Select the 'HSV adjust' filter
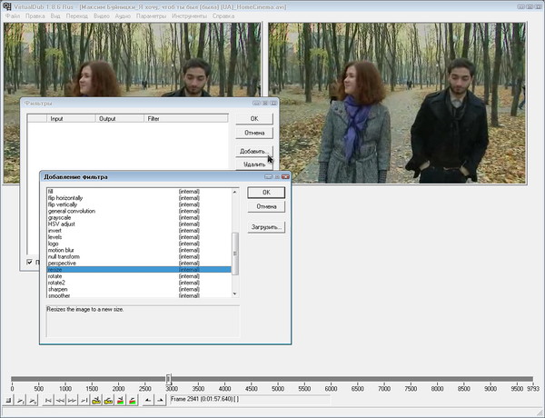The image size is (545, 418). point(139,224)
